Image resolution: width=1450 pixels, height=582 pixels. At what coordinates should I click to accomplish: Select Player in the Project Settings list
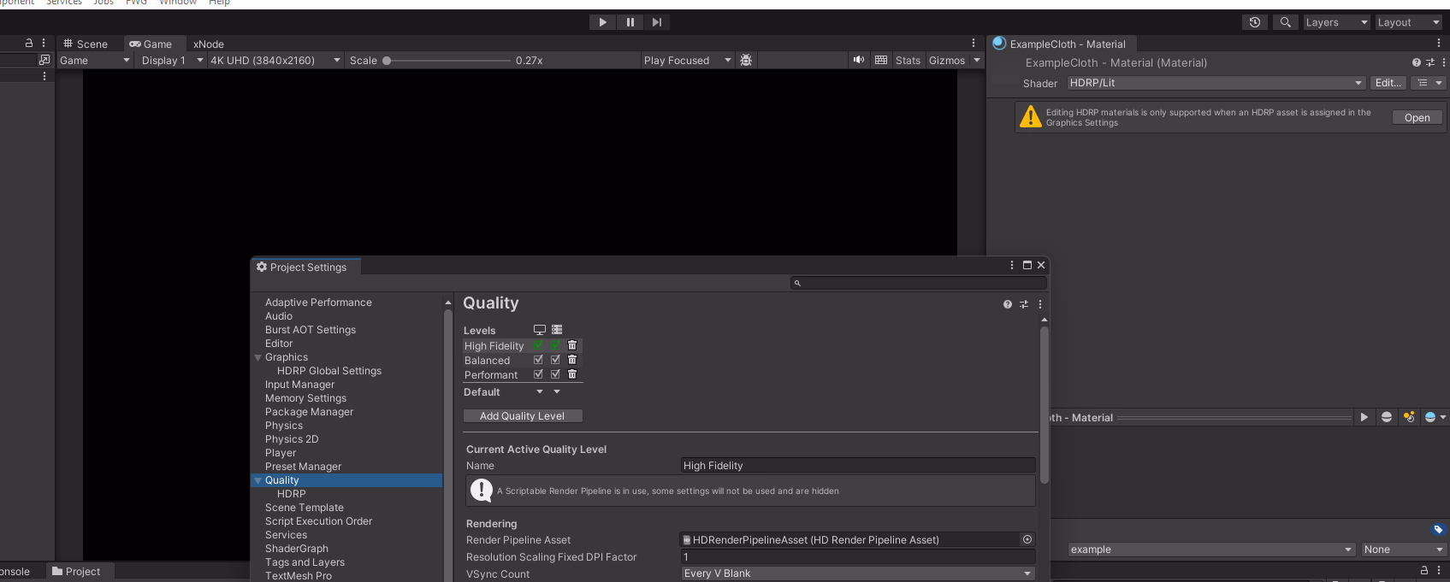click(x=281, y=453)
